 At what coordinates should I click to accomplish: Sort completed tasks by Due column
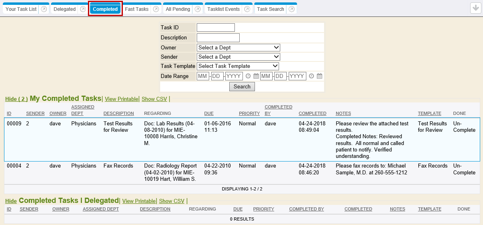209,113
